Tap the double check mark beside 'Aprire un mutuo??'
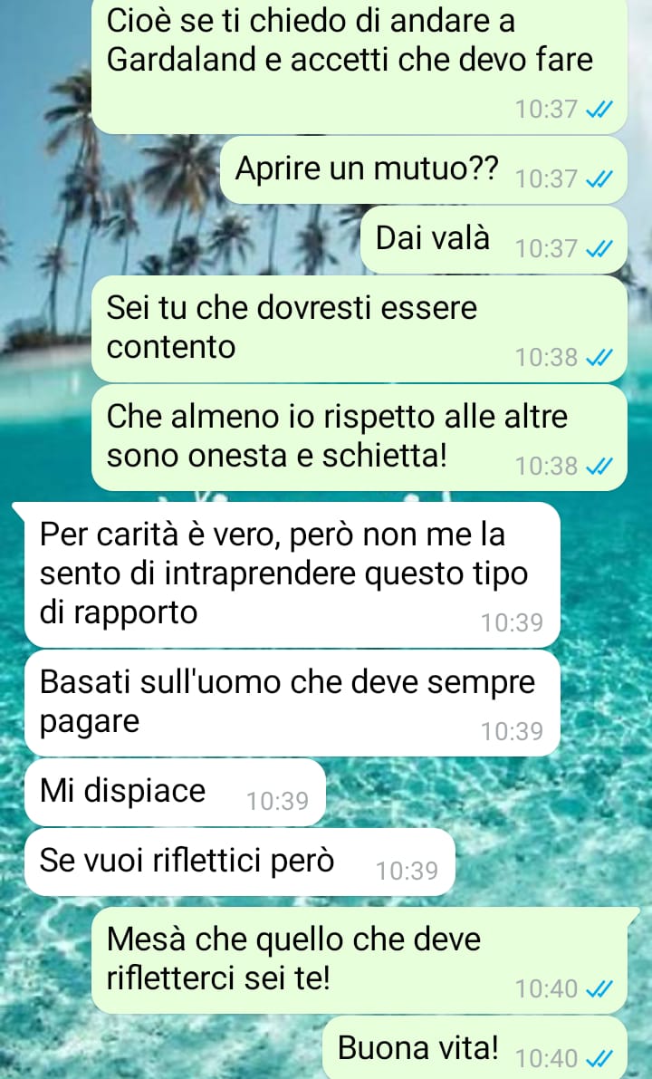The width and height of the screenshot is (652, 1079). [599, 178]
